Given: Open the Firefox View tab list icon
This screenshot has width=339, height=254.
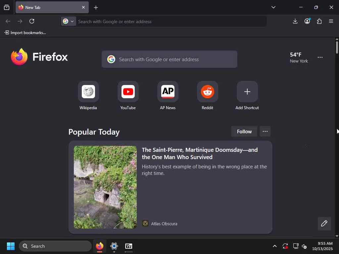Looking at the screenshot, I should (x=7, y=7).
